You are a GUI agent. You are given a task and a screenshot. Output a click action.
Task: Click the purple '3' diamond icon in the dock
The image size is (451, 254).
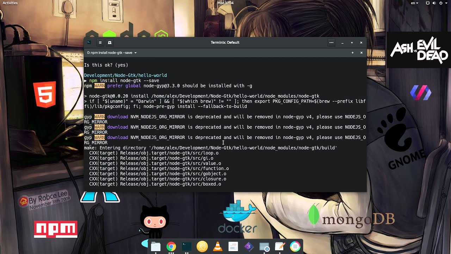[x=249, y=247]
